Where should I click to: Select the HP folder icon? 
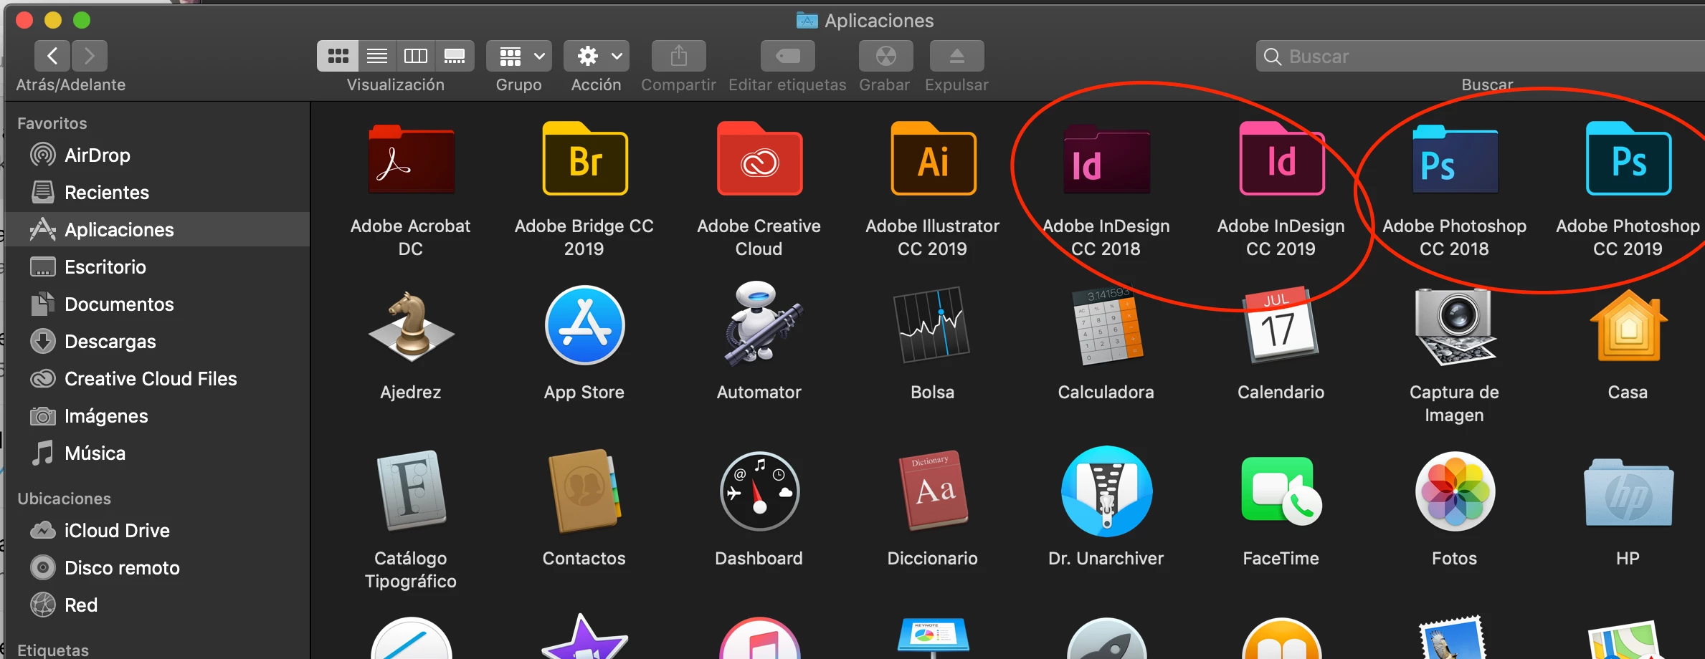(x=1628, y=493)
